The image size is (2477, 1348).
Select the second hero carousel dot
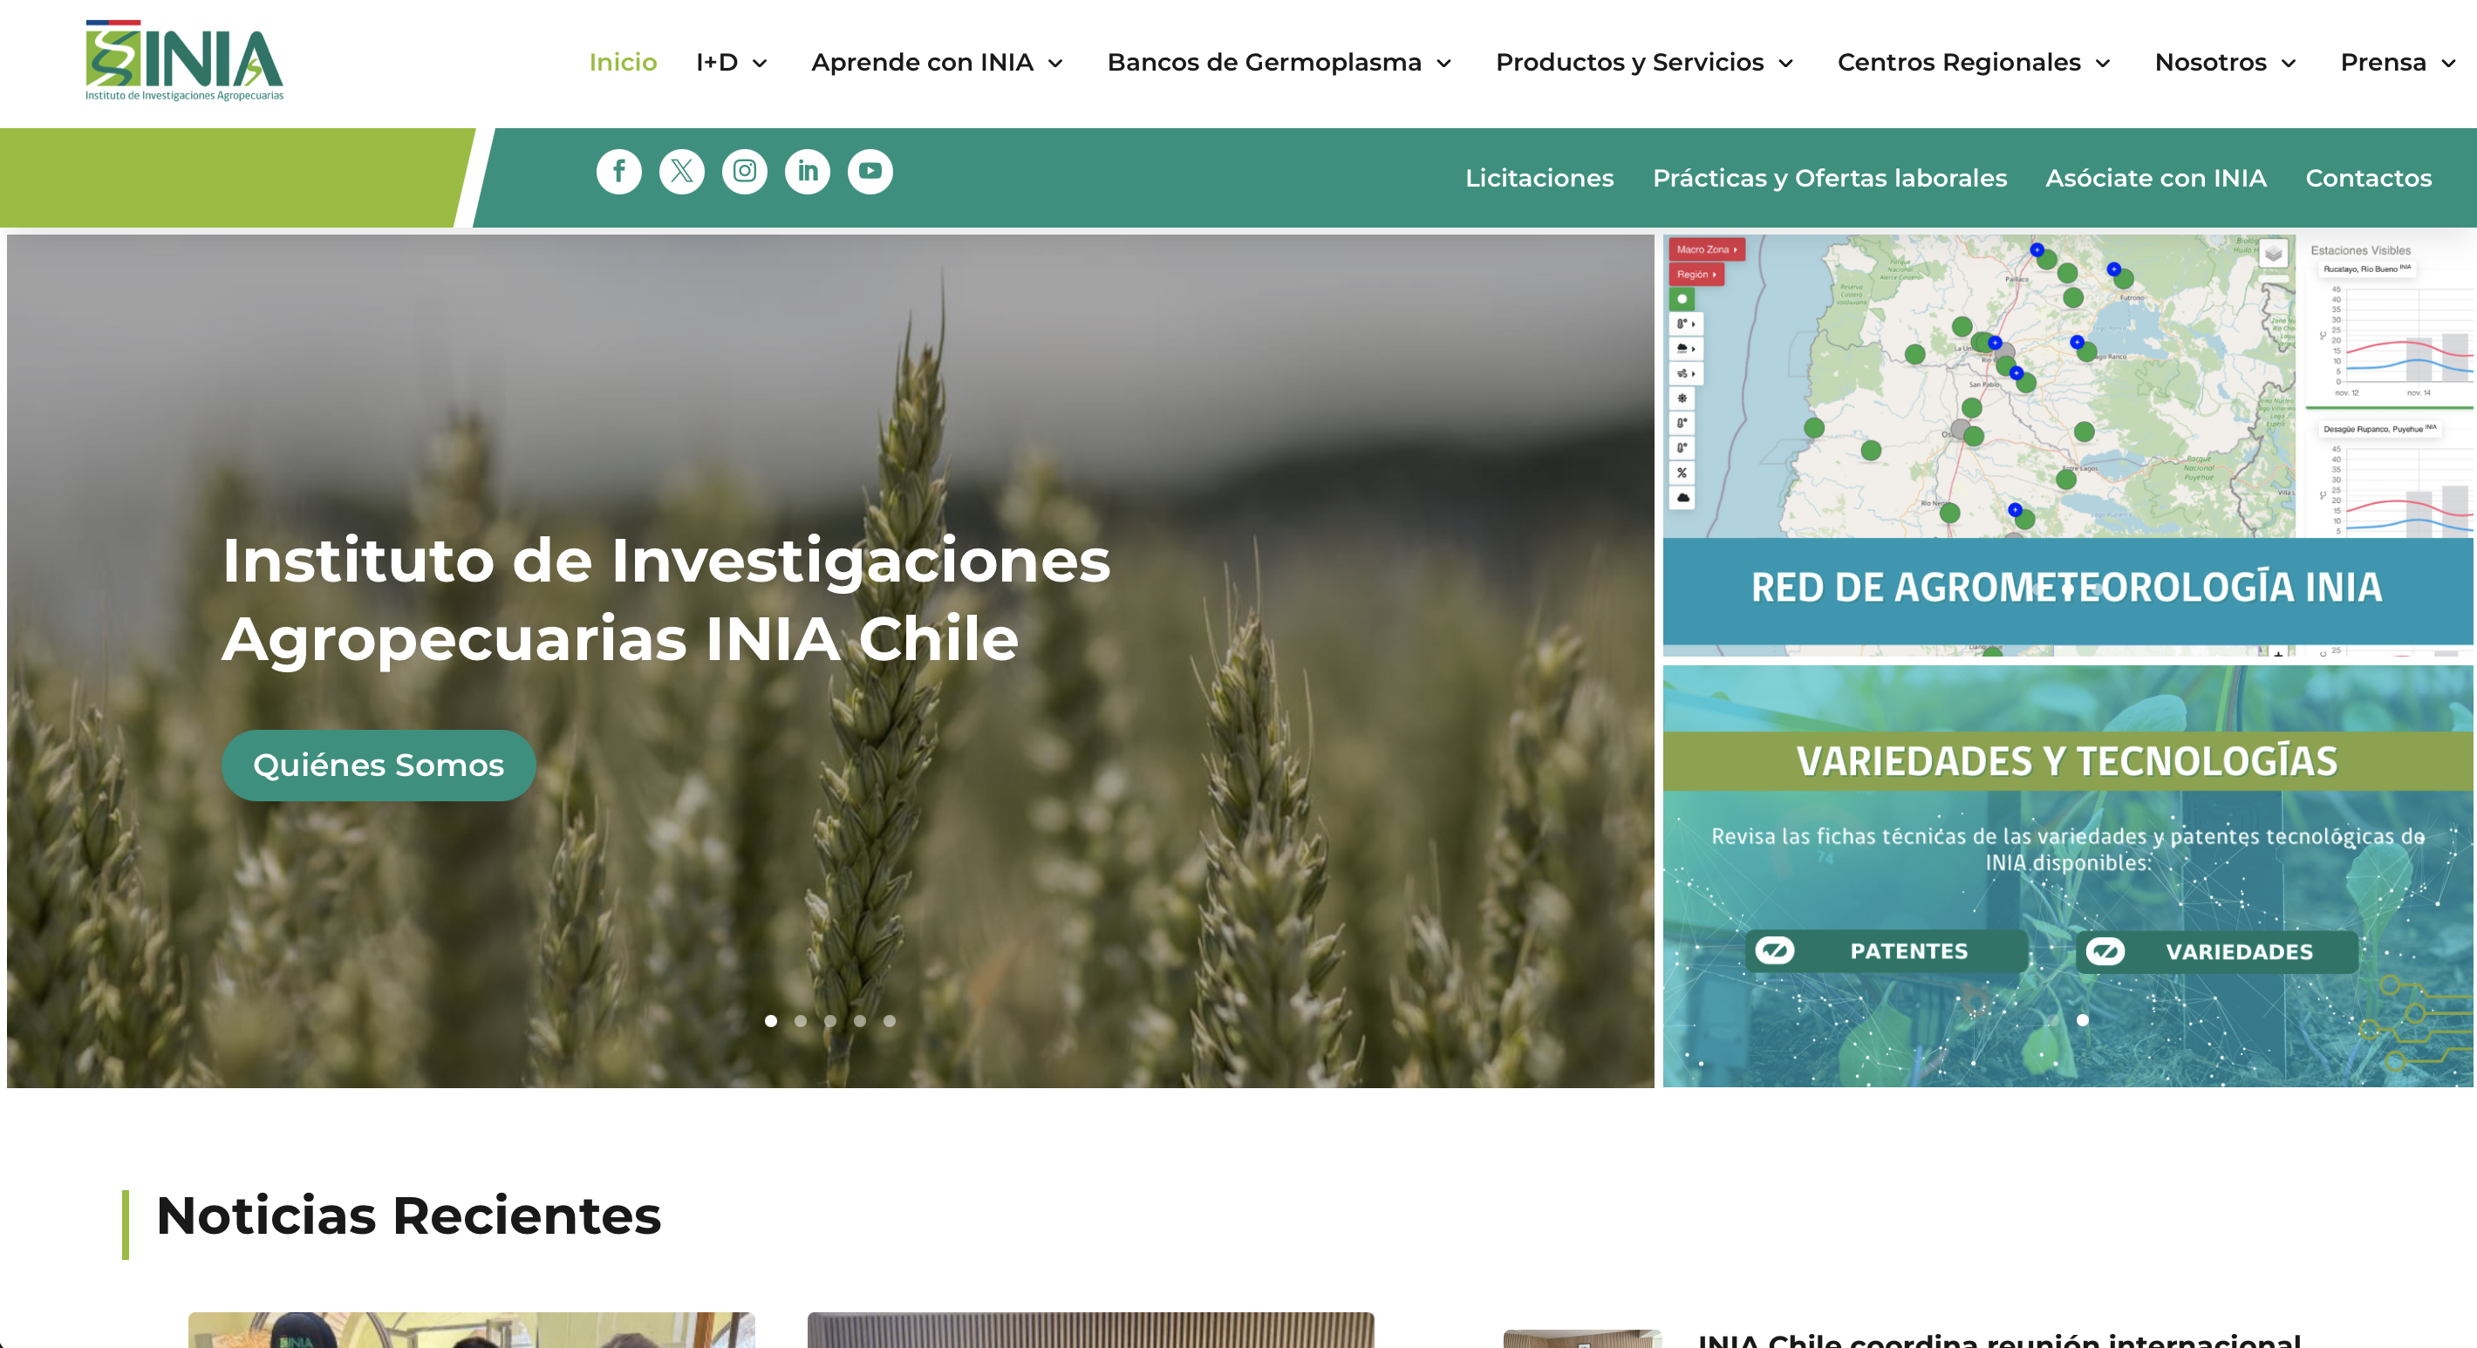coord(801,1021)
